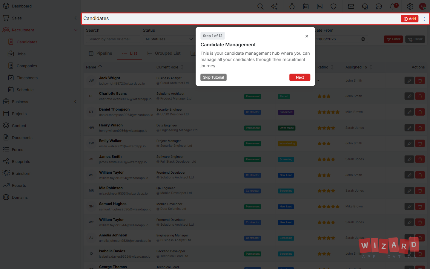Image resolution: width=430 pixels, height=269 pixels.
Task: Click Next in the tutorial
Action: coord(300,77)
